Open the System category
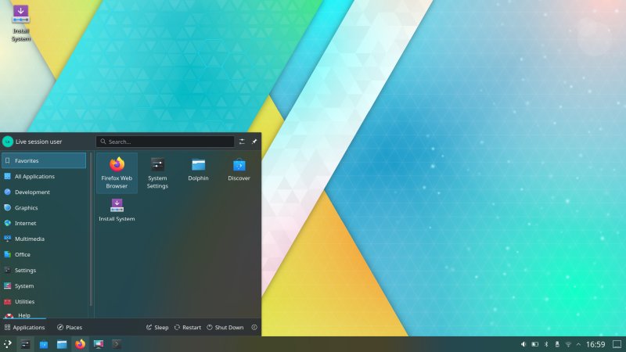626x352 pixels. point(44,286)
